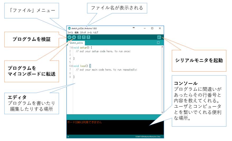Click line number 8 in the gutter
Image resolution: width=232 pixels, height=141 pixels.
pyautogui.click(x=70, y=73)
